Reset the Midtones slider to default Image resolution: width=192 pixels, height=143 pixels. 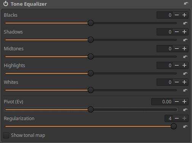[x=186, y=57]
